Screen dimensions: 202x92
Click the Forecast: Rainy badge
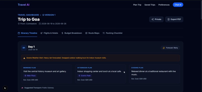click(x=170, y=48)
